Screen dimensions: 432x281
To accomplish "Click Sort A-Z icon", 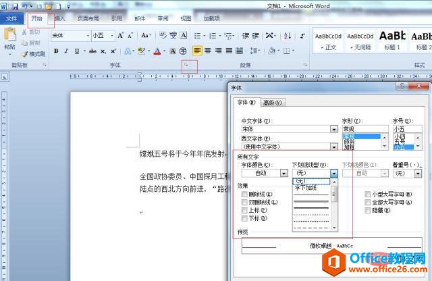I will pyautogui.click(x=288, y=36).
